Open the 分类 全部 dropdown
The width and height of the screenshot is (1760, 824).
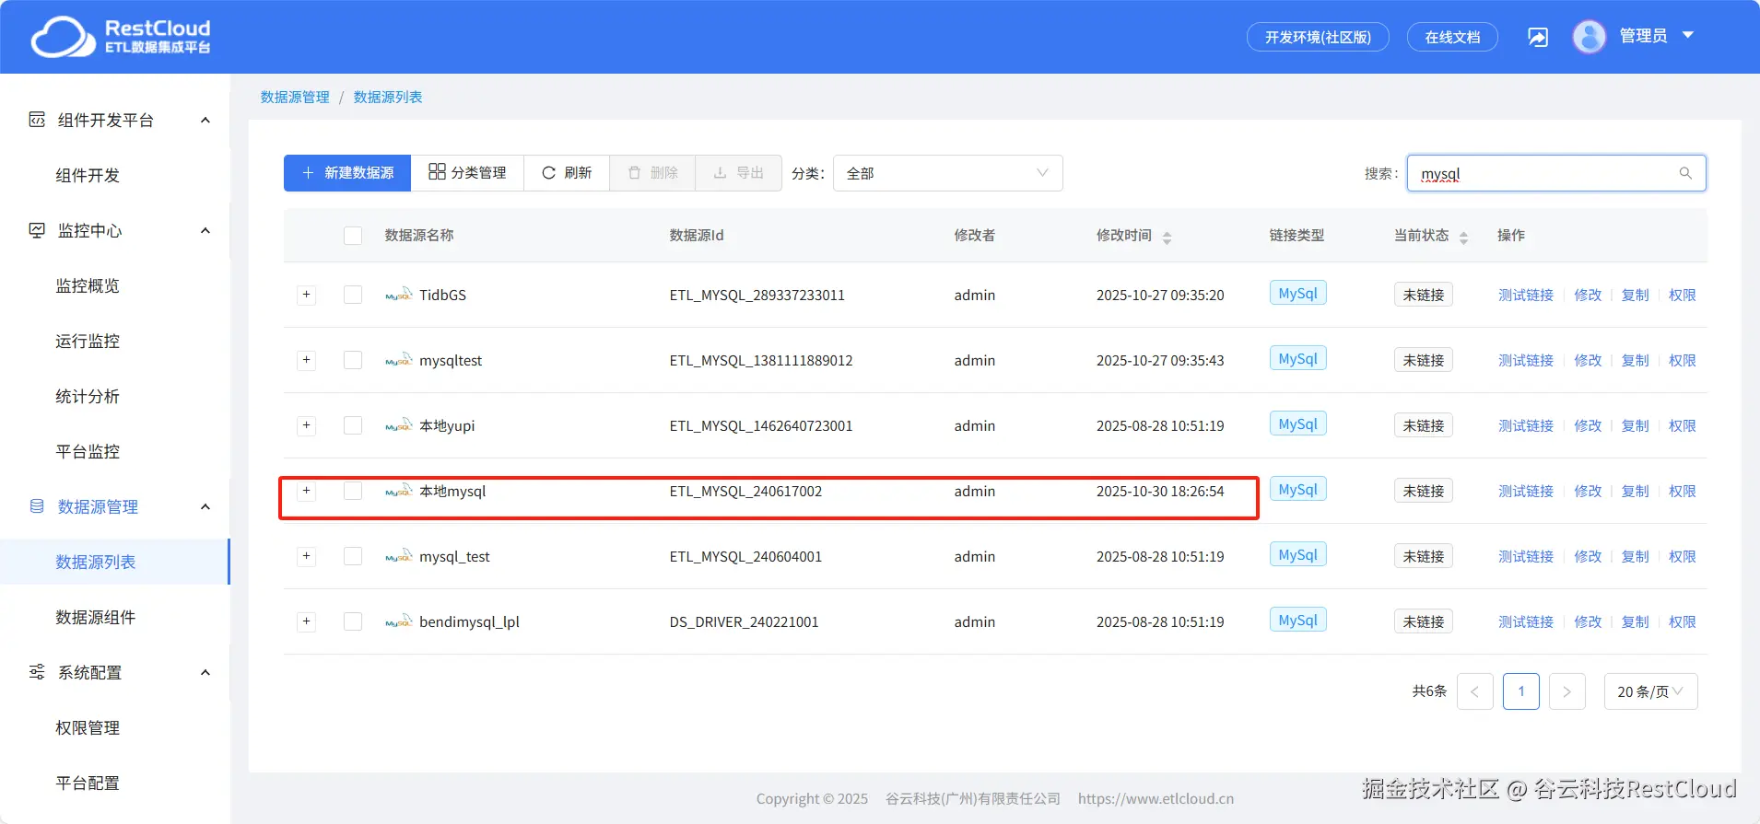[x=947, y=173]
